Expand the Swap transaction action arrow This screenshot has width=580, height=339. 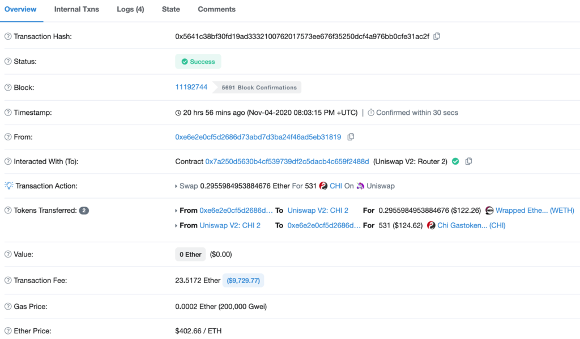176,186
